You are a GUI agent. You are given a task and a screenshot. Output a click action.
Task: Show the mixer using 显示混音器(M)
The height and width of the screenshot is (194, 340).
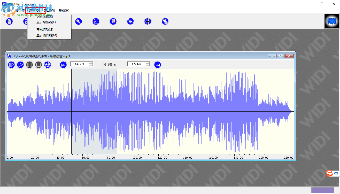[x=47, y=35]
